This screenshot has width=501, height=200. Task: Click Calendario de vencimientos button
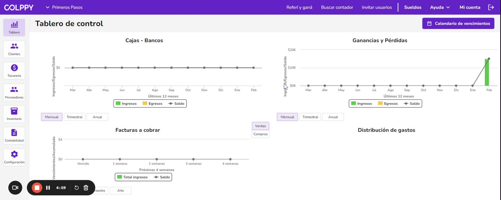[458, 23]
